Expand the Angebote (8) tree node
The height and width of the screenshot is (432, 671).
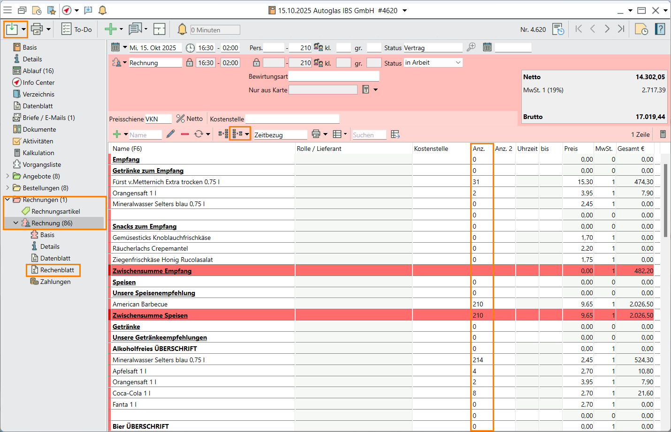click(x=8, y=176)
